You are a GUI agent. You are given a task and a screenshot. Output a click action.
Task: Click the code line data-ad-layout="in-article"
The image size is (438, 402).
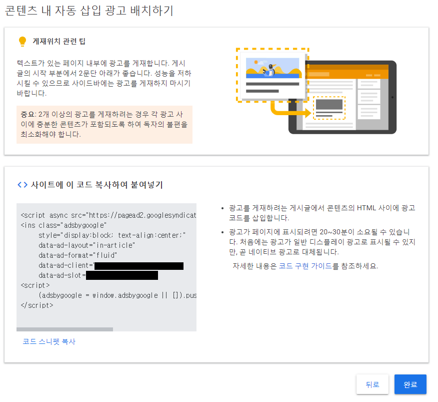pos(86,245)
